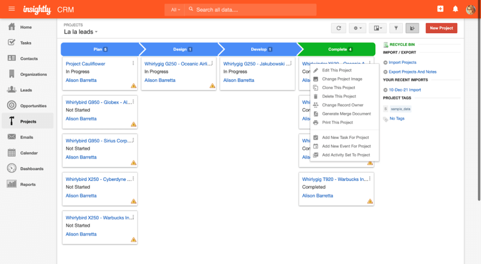Click Export Projects And Notes link
This screenshot has height=264, width=481.
click(x=412, y=72)
